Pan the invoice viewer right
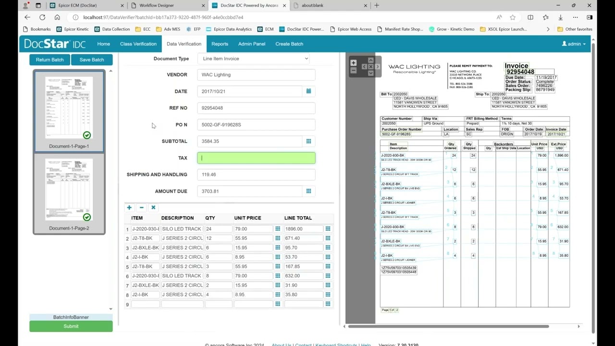Viewport: 615px width, 346px height. tap(377, 67)
